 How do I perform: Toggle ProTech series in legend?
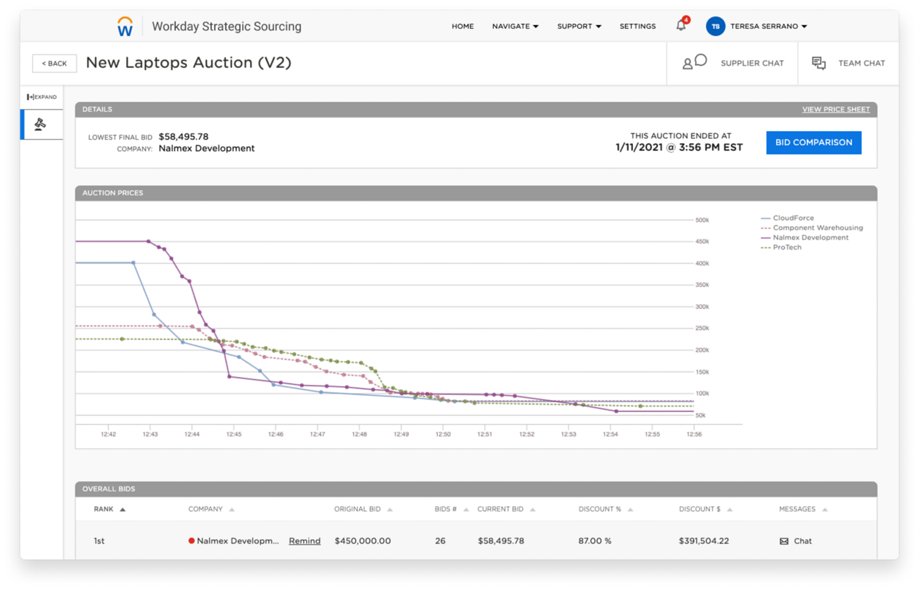(781, 248)
